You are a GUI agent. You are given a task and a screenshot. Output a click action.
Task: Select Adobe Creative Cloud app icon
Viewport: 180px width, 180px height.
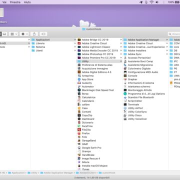point(79,43)
